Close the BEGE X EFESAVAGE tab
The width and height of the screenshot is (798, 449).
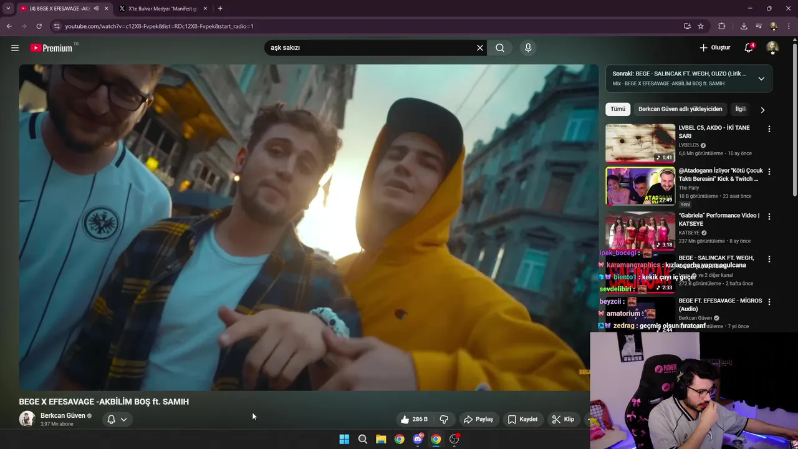106,9
